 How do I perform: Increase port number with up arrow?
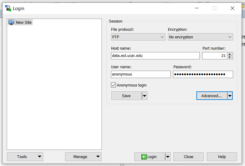click(x=230, y=54)
